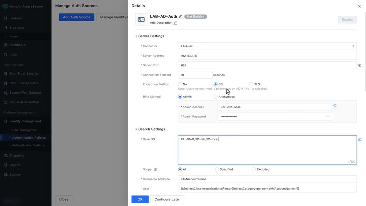Show the admin password eye icon
The image size is (366, 206).
328,117
